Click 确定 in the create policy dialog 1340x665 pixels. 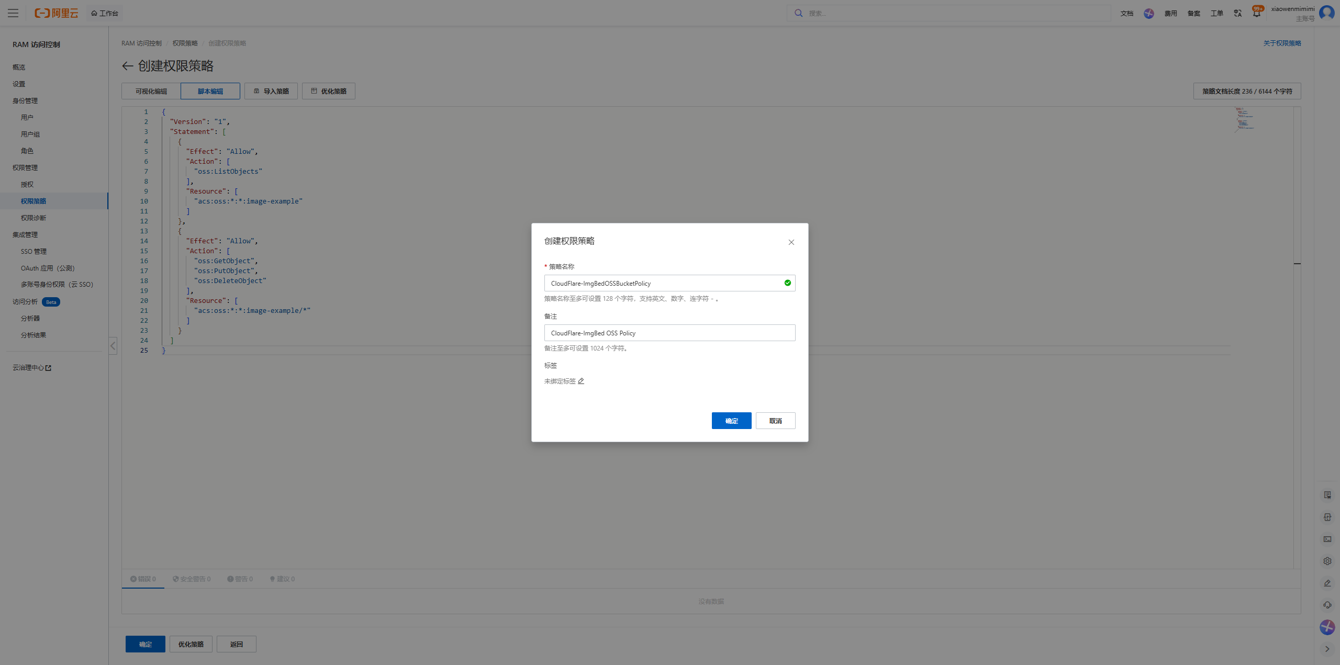tap(731, 420)
